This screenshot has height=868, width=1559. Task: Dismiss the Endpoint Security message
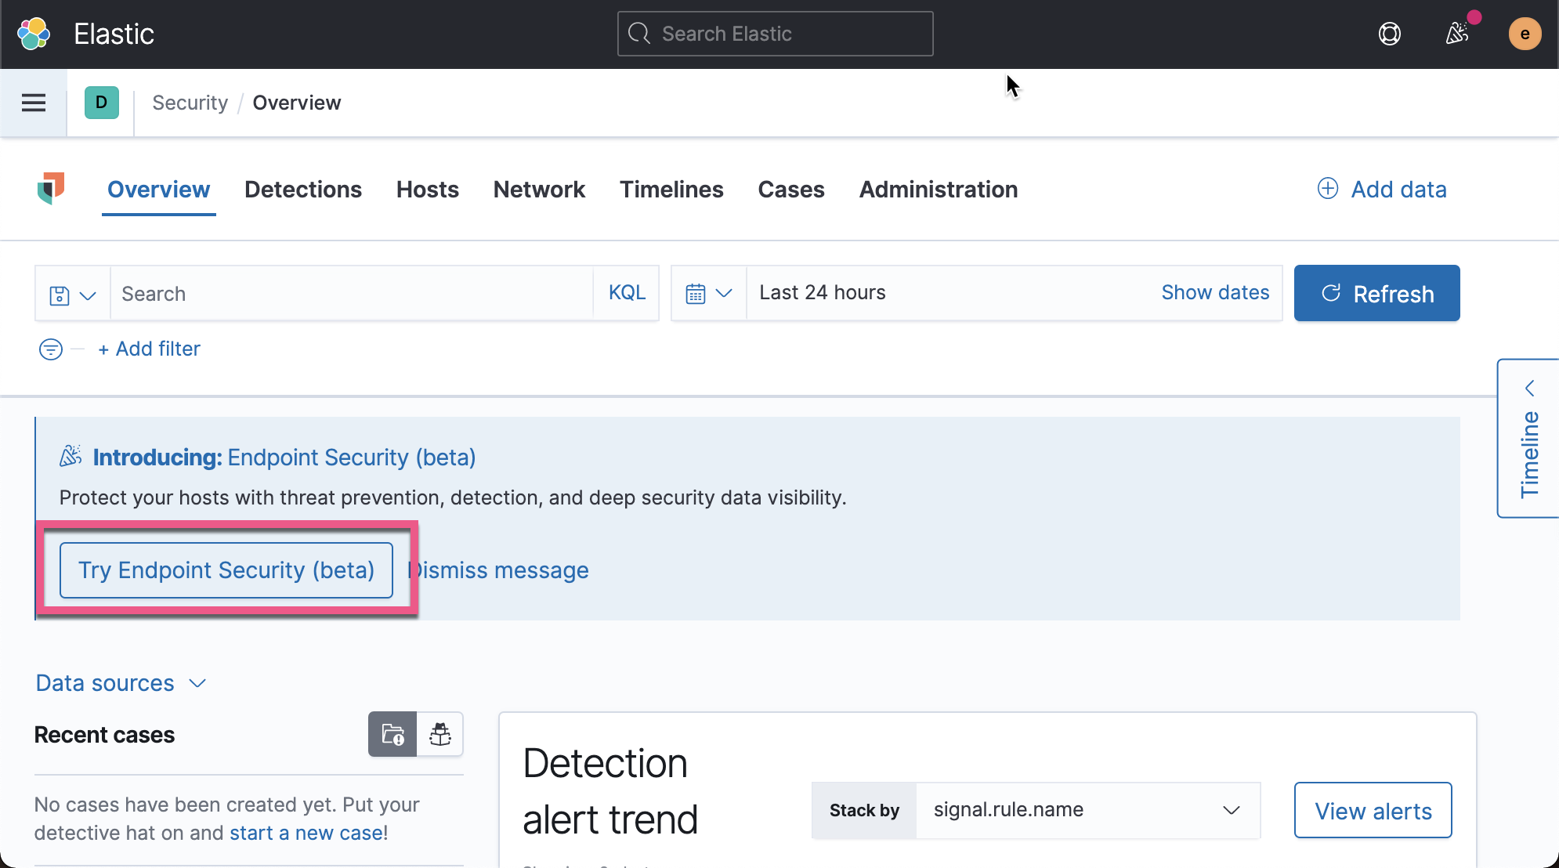pos(499,570)
